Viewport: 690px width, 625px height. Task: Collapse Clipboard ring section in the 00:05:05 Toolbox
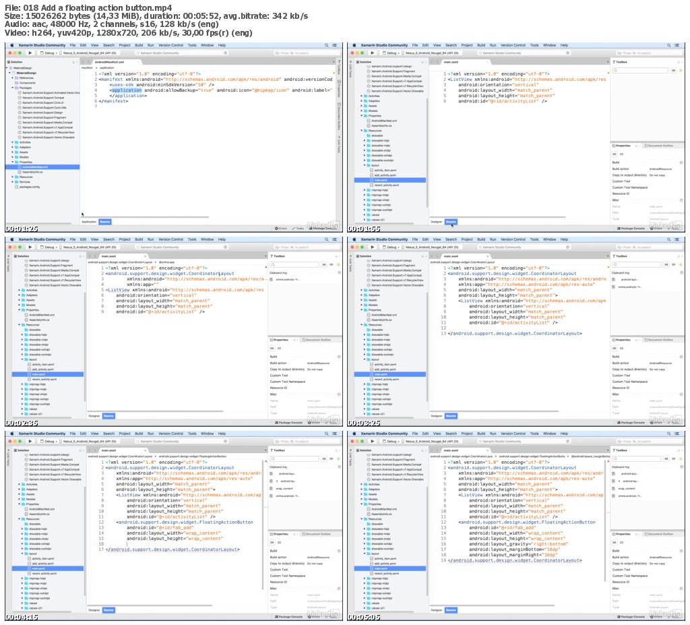(x=682, y=467)
